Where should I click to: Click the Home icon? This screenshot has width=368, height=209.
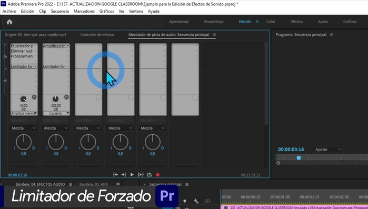tap(9, 22)
